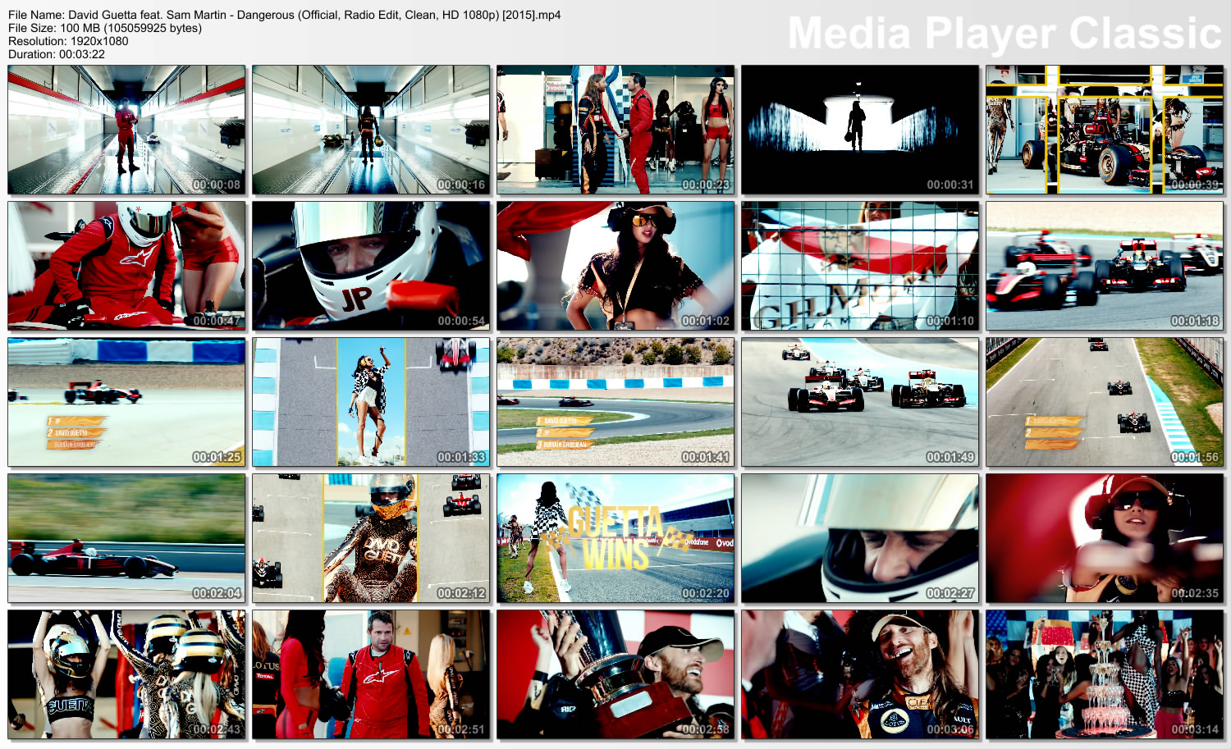Click the thumbnail stamped 00:02:51
The height and width of the screenshot is (749, 1231).
pyautogui.click(x=371, y=674)
